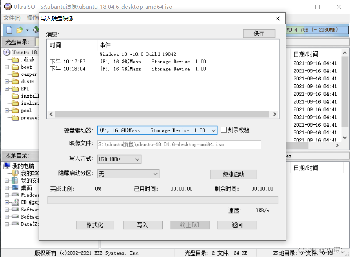350x257 pixels.
Task: Click the Event (事件) column header
Action: pos(105,45)
